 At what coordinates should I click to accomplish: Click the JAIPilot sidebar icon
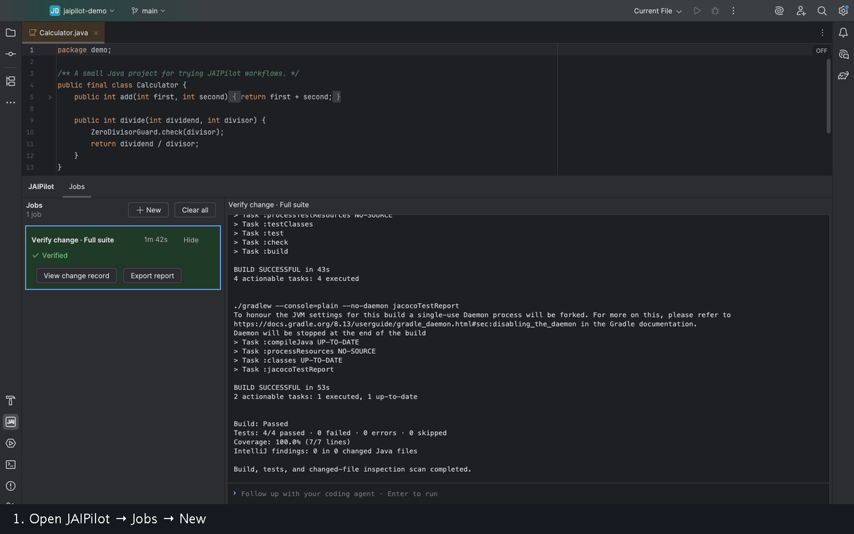click(x=11, y=422)
